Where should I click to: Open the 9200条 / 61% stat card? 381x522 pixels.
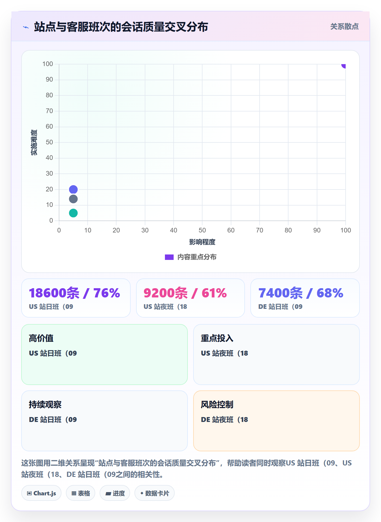pyautogui.click(x=190, y=298)
